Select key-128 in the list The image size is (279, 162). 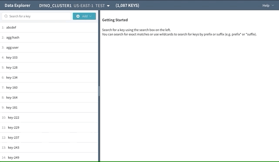click(x=49, y=67)
